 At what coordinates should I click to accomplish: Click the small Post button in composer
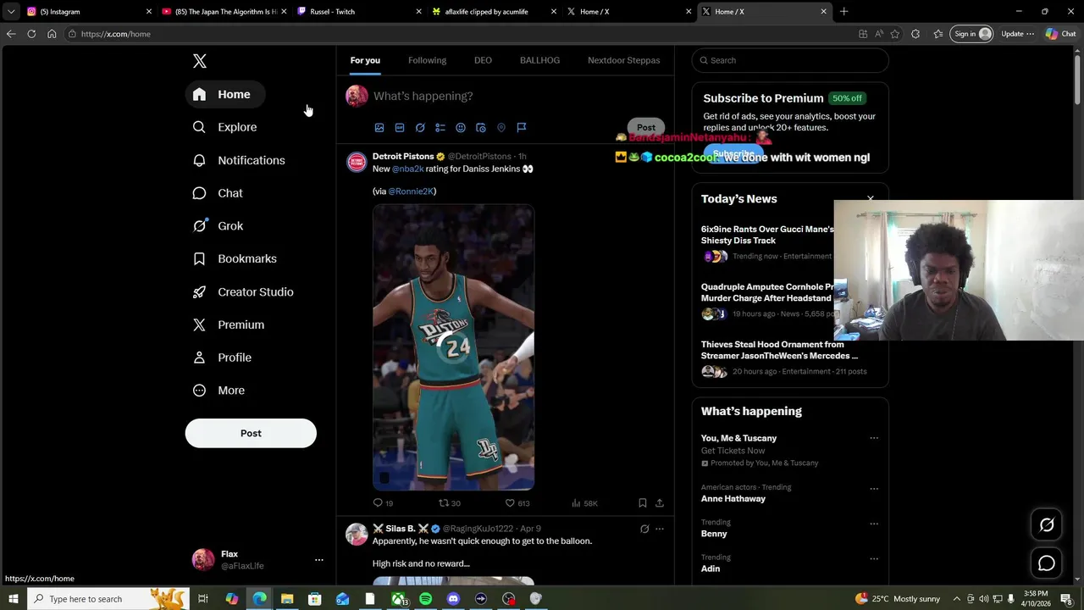646,128
